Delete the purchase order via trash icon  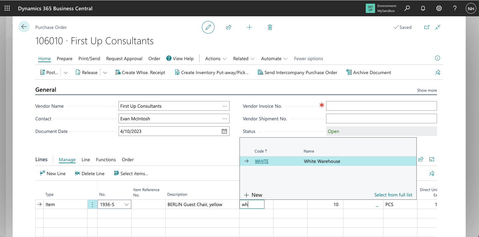270,27
